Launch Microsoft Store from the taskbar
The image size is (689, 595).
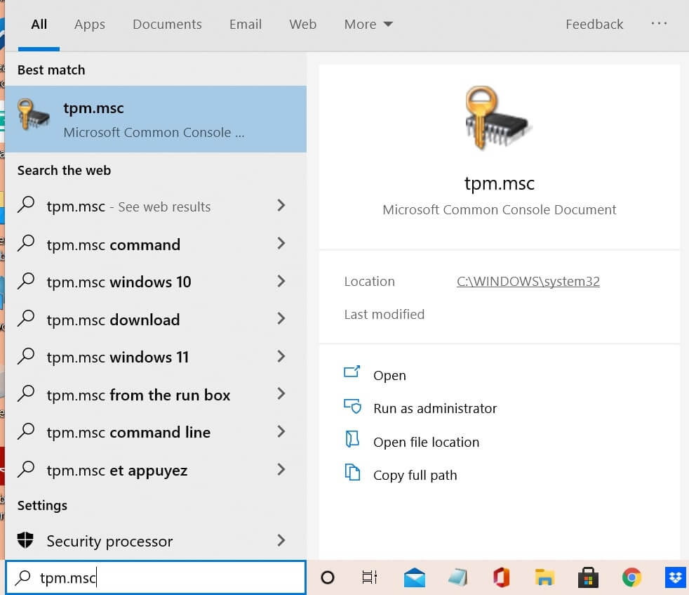pos(588,577)
